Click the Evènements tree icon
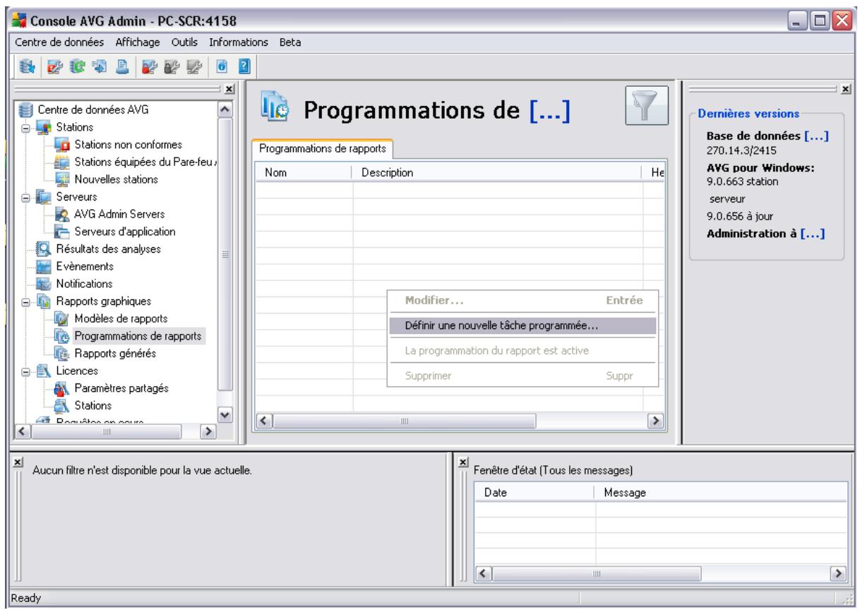860x610 pixels. pos(44,266)
